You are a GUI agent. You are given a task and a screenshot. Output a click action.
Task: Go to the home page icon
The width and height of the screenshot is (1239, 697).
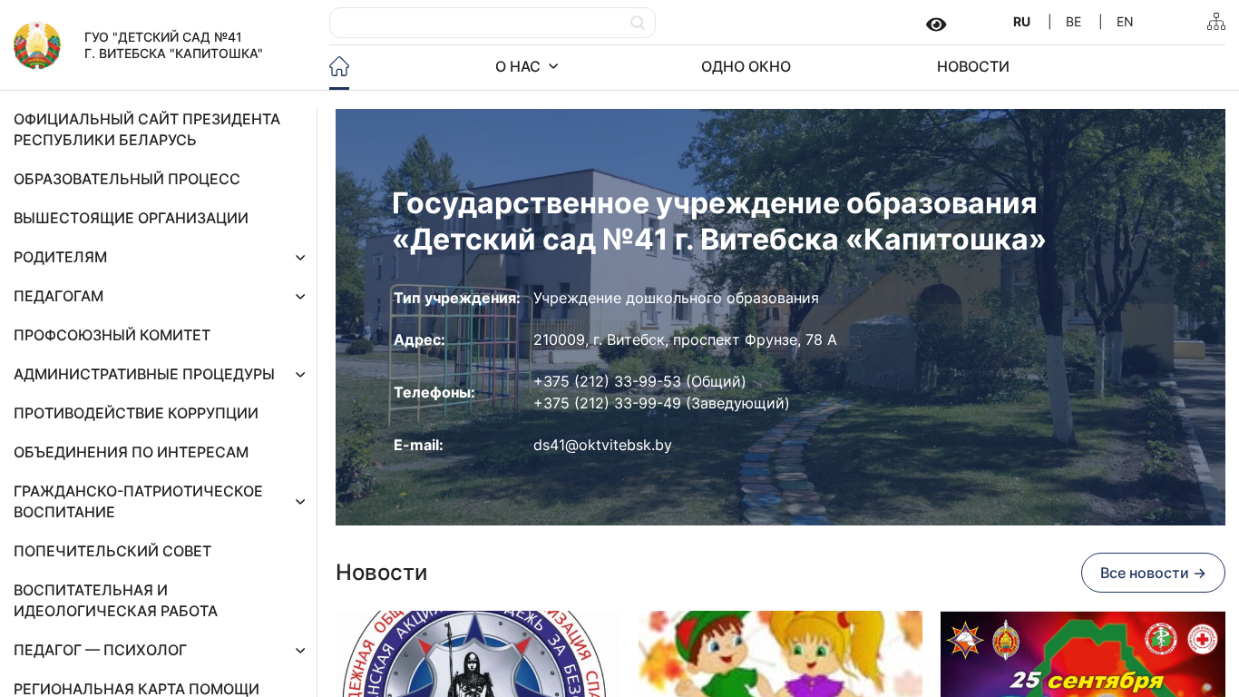tap(339, 66)
